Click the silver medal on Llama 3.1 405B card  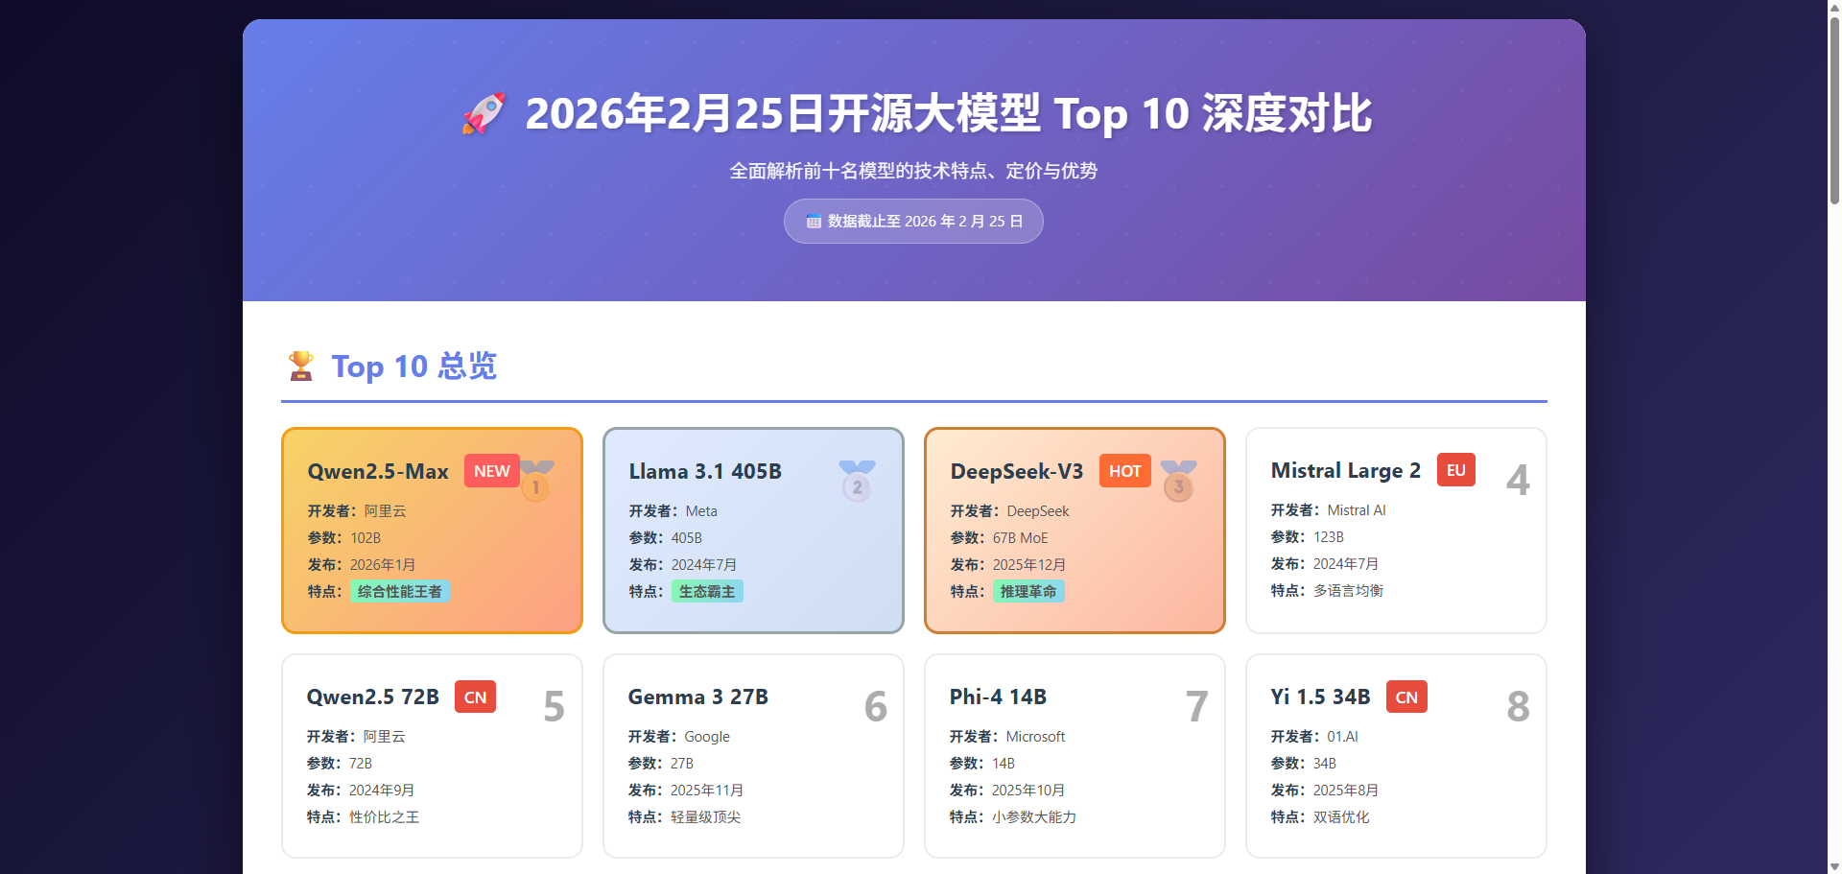(858, 481)
